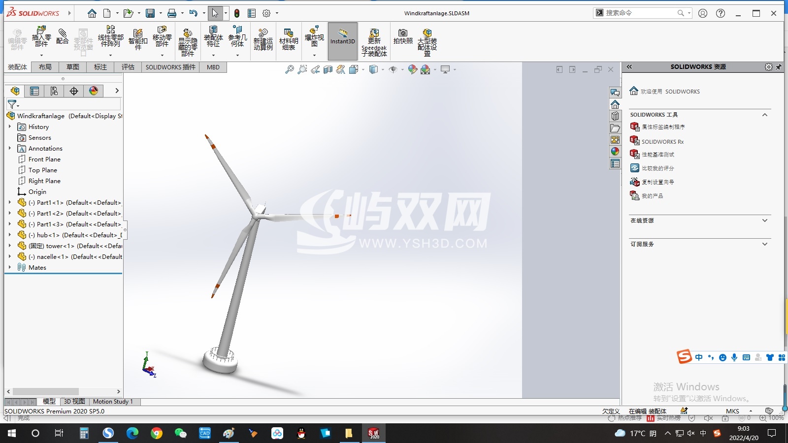
Task: Switch to the 草图 (Sketch) ribbon tab
Action: point(73,67)
